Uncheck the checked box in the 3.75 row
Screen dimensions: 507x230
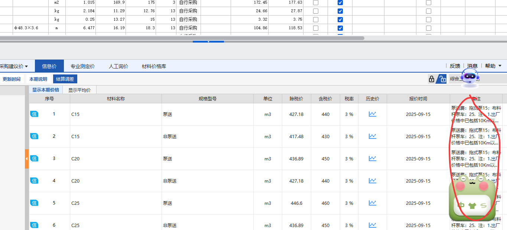coord(340,19)
